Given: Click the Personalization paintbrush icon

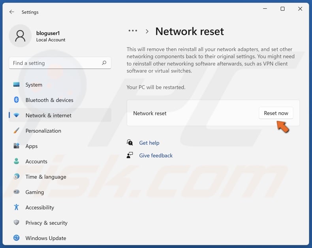Looking at the screenshot, I should coord(16,131).
